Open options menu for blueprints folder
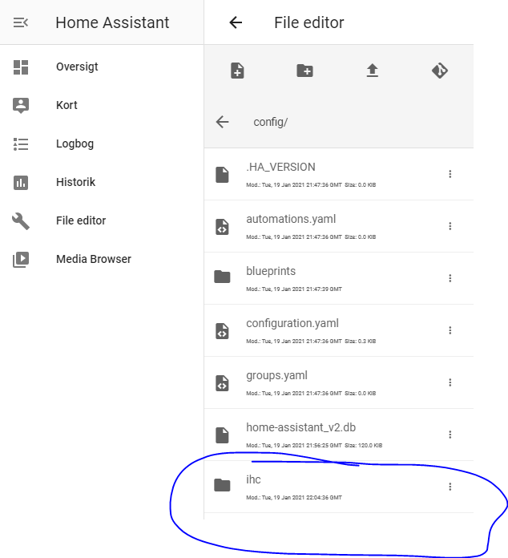 point(450,278)
